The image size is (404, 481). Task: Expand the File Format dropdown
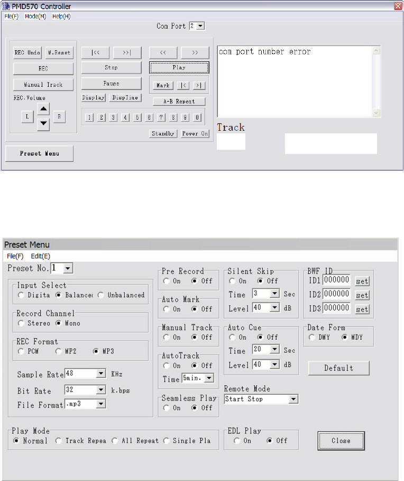[x=101, y=404]
